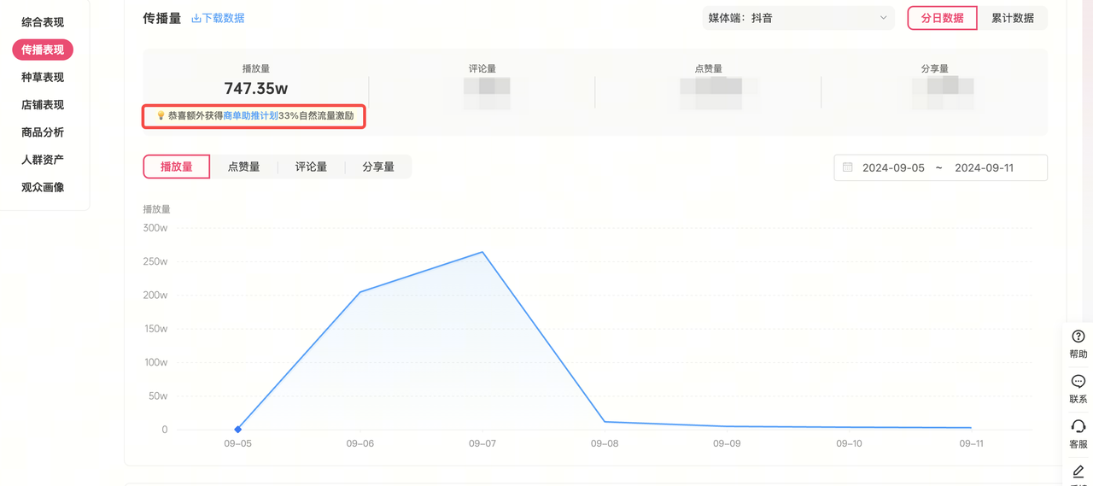Open the 联系 chat bubble icon
This screenshot has height=486, width=1093.
click(1078, 382)
